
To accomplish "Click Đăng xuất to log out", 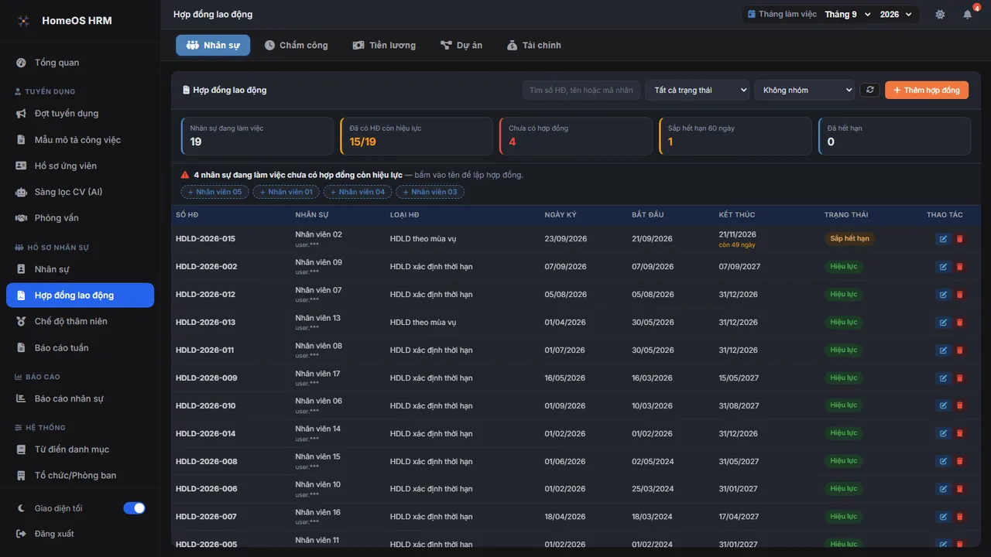I will (81, 534).
